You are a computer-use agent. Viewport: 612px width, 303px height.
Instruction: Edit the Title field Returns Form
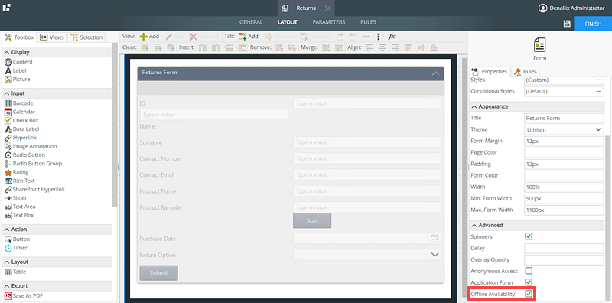[564, 118]
